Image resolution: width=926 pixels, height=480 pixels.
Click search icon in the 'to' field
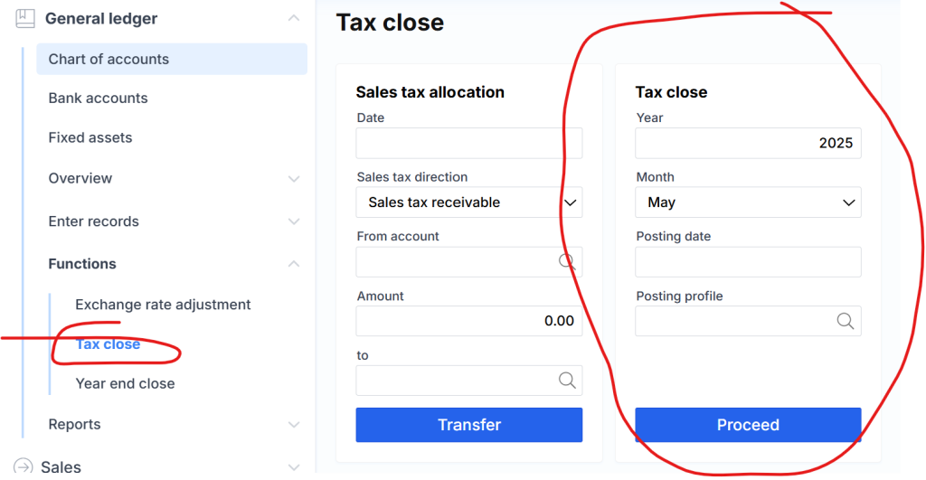click(x=567, y=381)
